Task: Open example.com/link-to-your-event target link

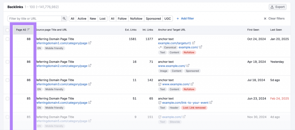Action: click(x=185, y=103)
